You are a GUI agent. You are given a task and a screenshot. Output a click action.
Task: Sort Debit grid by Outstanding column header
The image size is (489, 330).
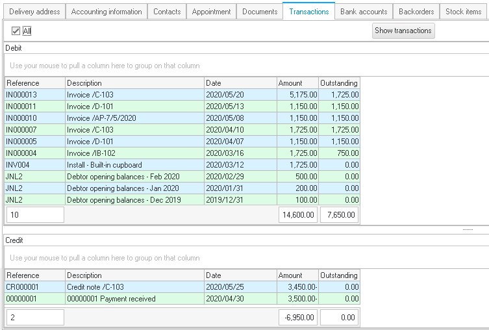(338, 83)
